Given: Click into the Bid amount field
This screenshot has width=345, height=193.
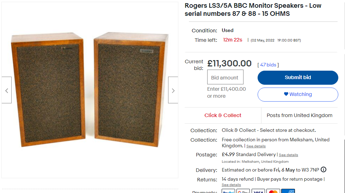Looking at the screenshot, I should click(225, 77).
